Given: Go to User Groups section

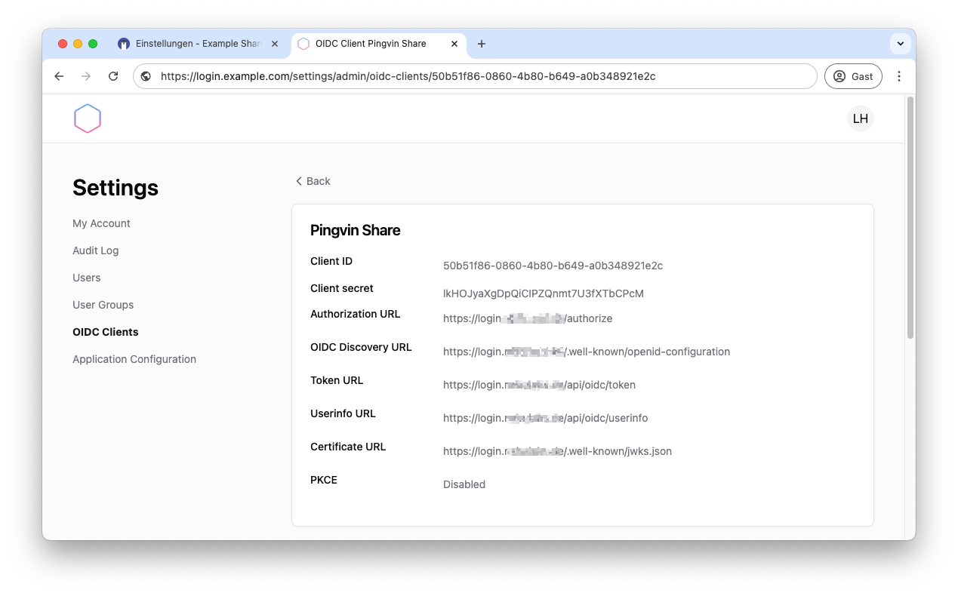Looking at the screenshot, I should pyautogui.click(x=103, y=305).
